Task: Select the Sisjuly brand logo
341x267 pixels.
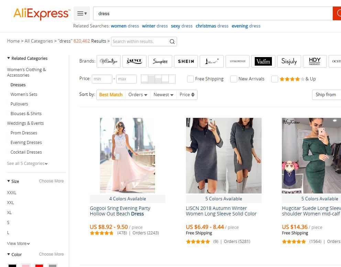Action: coord(289,61)
